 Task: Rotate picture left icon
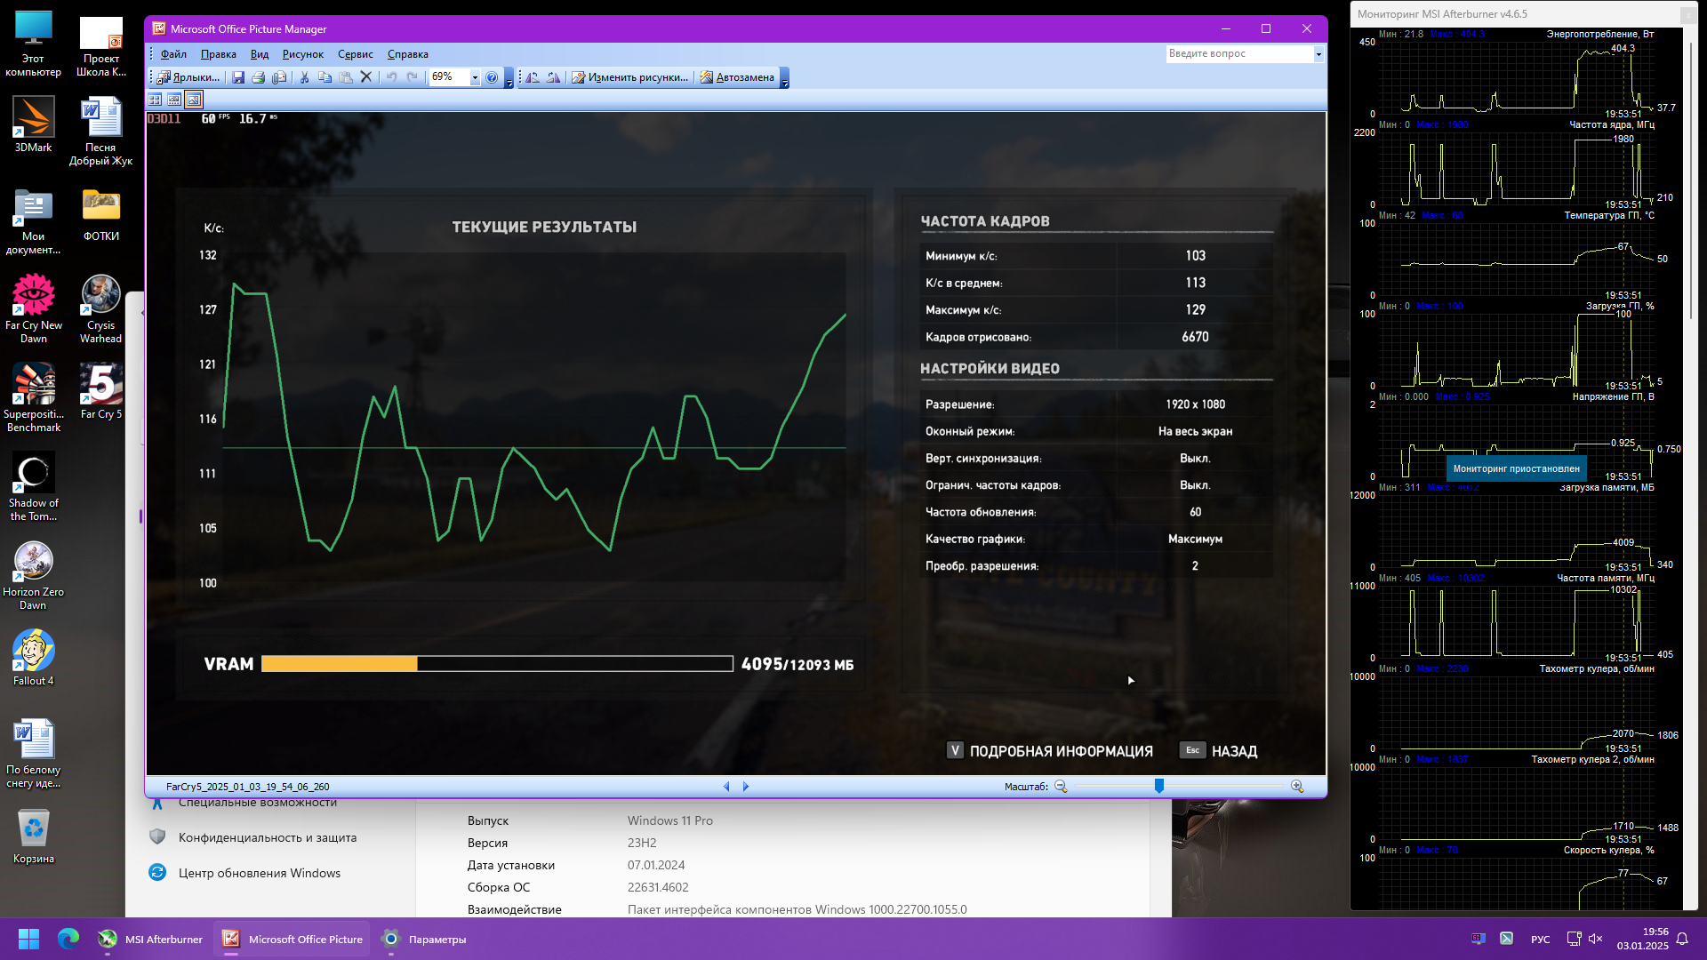click(533, 77)
